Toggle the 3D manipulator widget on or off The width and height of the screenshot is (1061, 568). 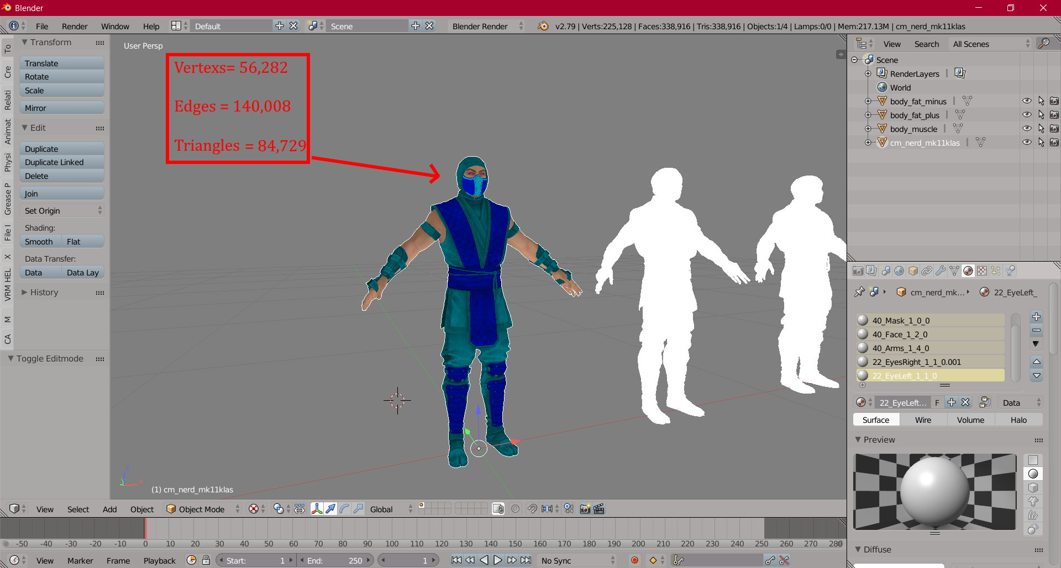tap(317, 509)
